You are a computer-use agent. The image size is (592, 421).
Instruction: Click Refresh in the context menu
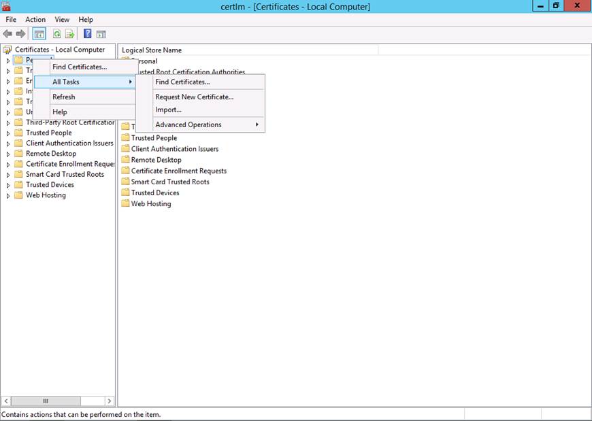pyautogui.click(x=64, y=97)
